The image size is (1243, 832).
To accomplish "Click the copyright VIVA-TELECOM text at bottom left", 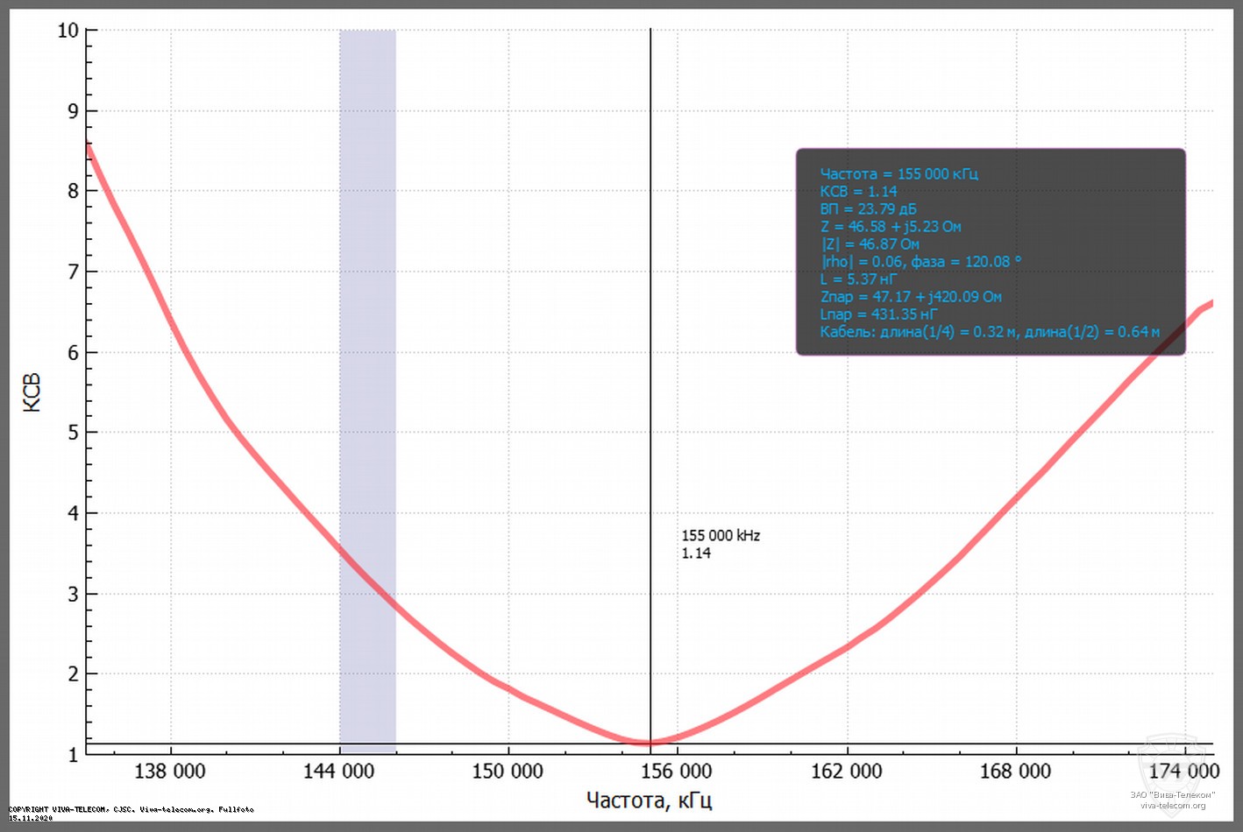I will click(131, 810).
